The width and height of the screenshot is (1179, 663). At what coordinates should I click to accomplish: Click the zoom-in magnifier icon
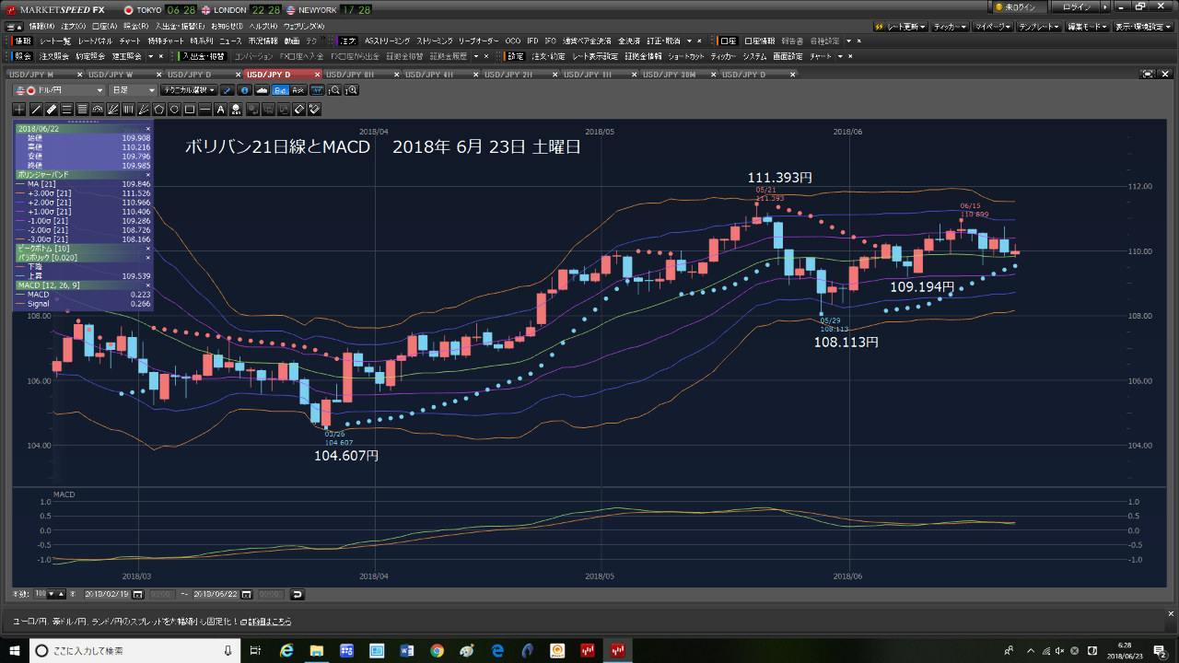[x=351, y=90]
